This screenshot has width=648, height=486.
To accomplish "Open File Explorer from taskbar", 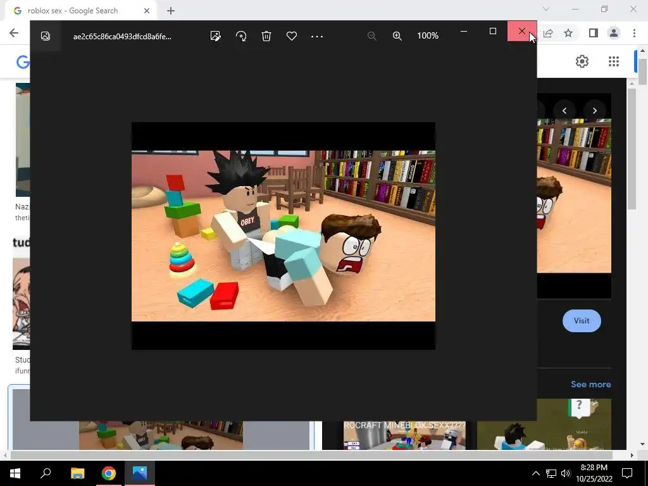I will (x=77, y=473).
